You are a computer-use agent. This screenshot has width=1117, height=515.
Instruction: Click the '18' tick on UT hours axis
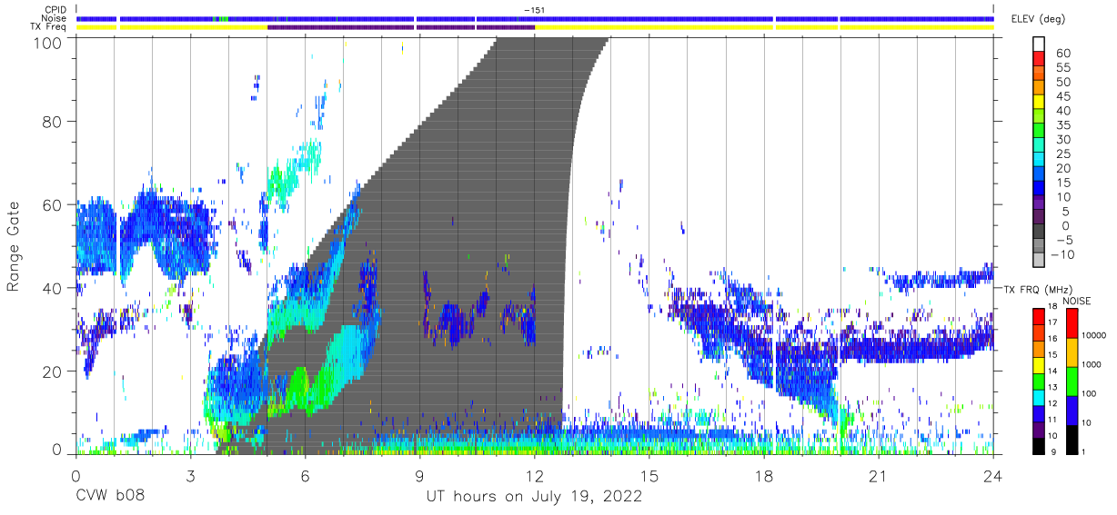coord(764,476)
